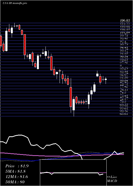133x186 pixels.
Task: Click the 'Price : 81.9' value
Action: 17,166
